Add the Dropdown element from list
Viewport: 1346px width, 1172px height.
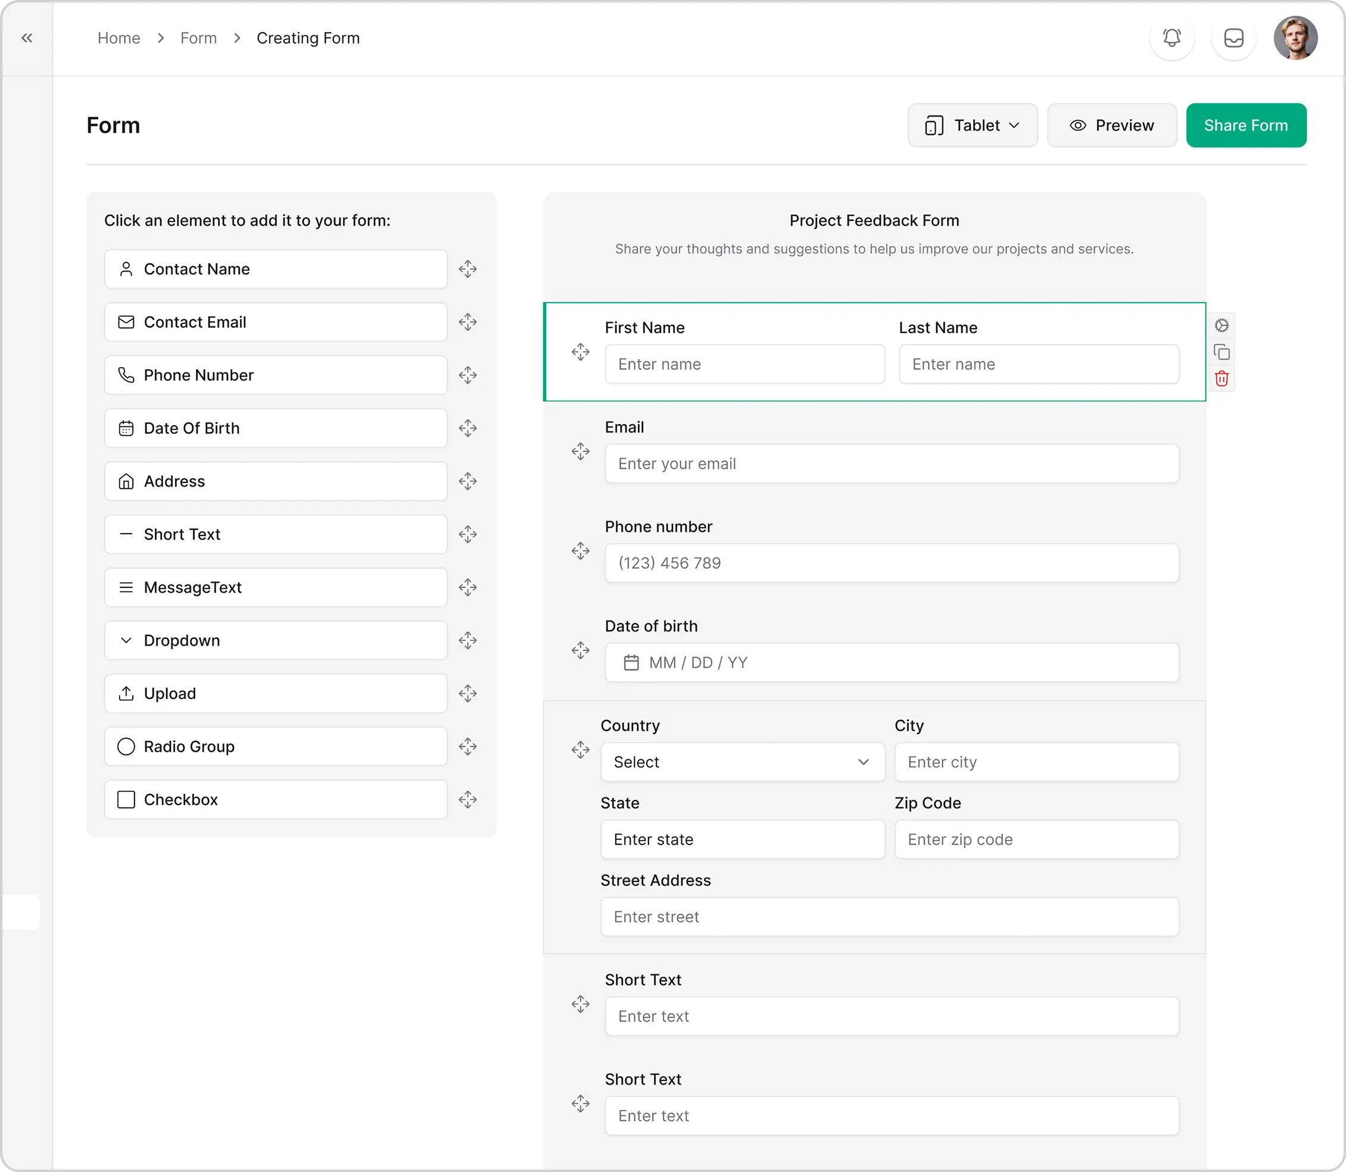point(275,640)
